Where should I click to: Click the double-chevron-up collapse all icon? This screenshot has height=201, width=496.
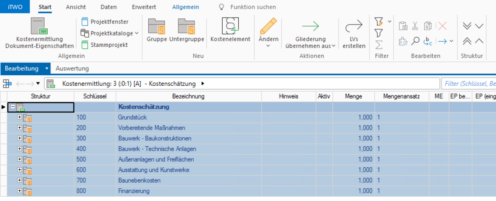click(x=467, y=41)
